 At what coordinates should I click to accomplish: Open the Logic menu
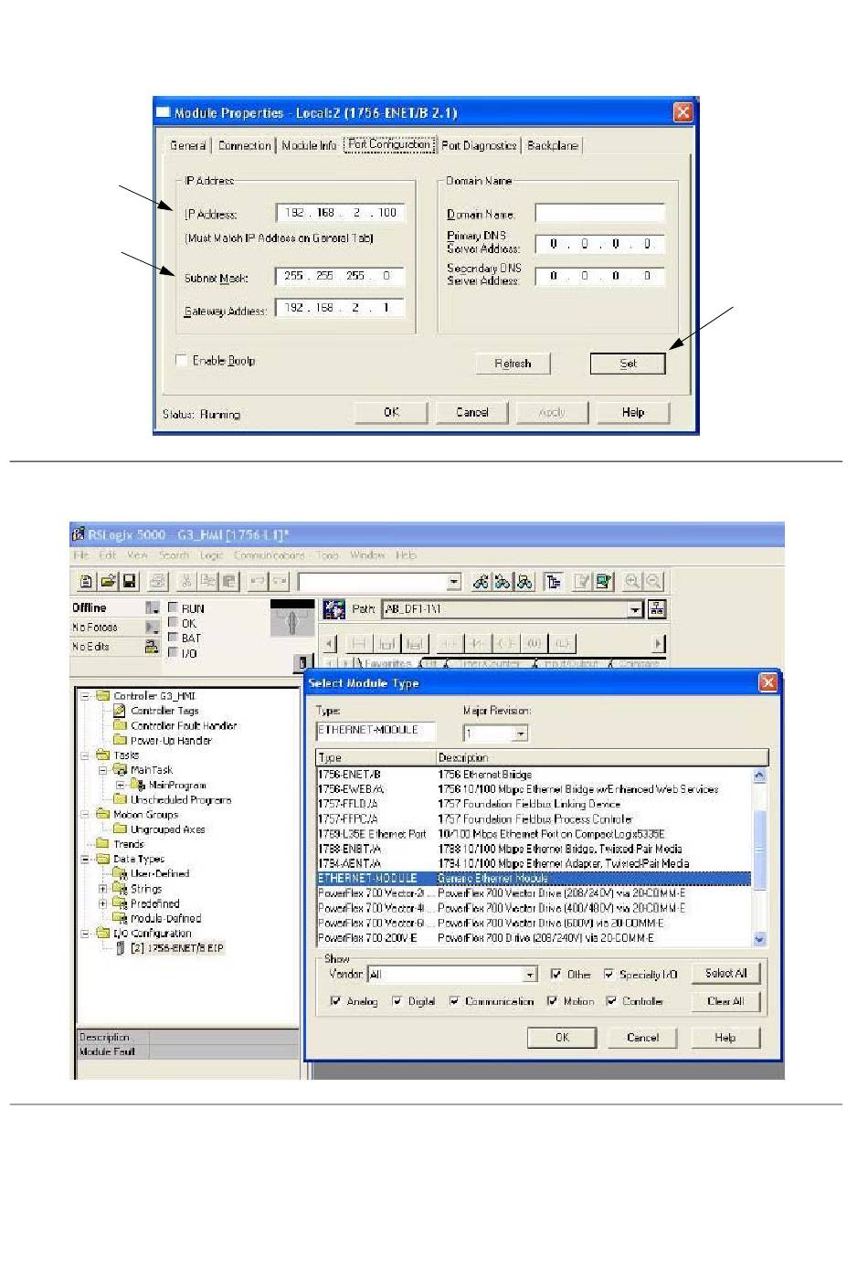click(211, 555)
